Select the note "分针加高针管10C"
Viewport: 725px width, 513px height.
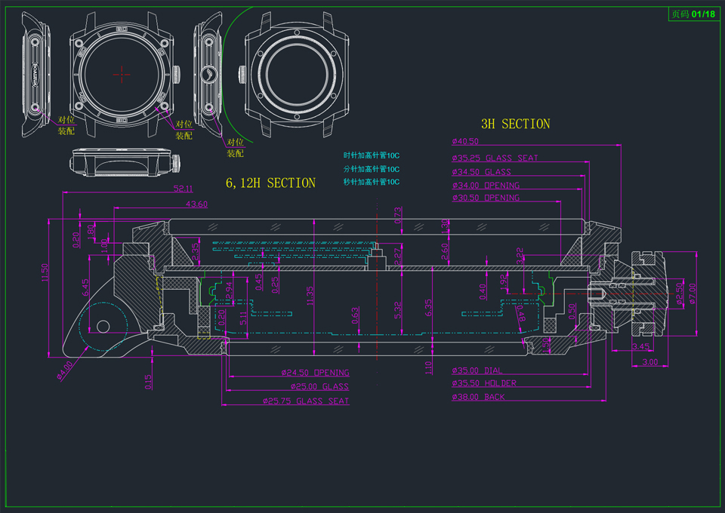pyautogui.click(x=372, y=169)
